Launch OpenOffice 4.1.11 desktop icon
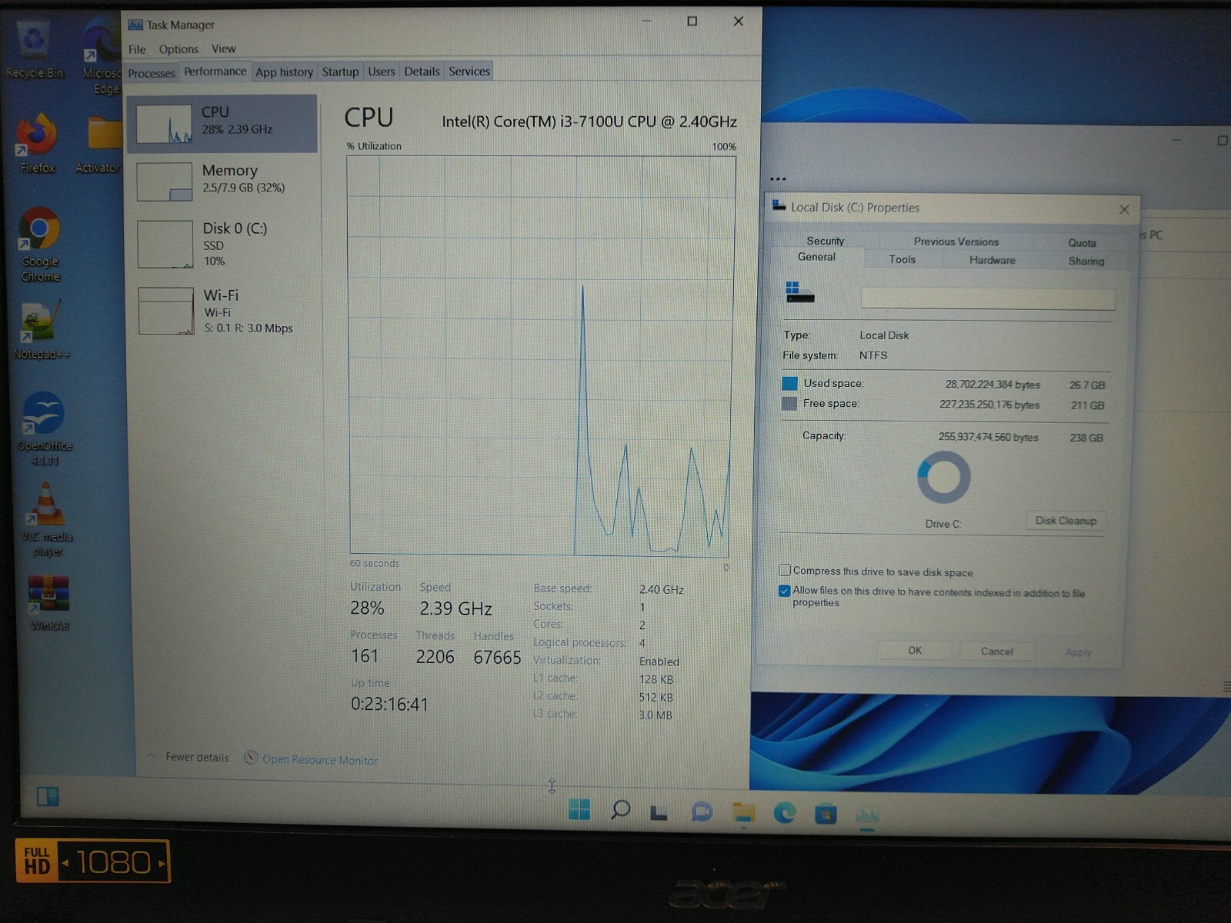Image resolution: width=1231 pixels, height=923 pixels. (44, 428)
